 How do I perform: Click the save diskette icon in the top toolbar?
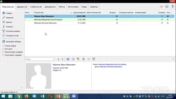click(167, 6)
